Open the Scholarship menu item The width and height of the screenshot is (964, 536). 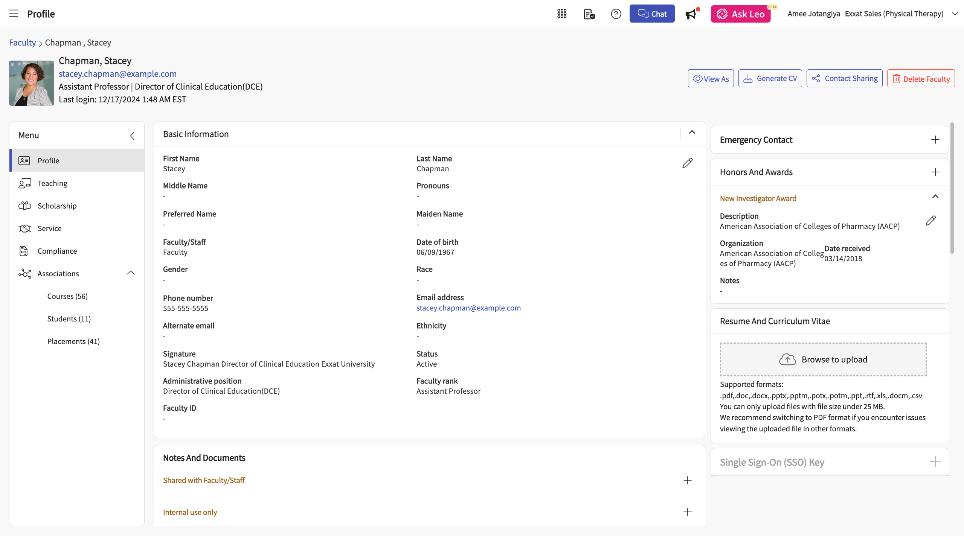click(57, 206)
